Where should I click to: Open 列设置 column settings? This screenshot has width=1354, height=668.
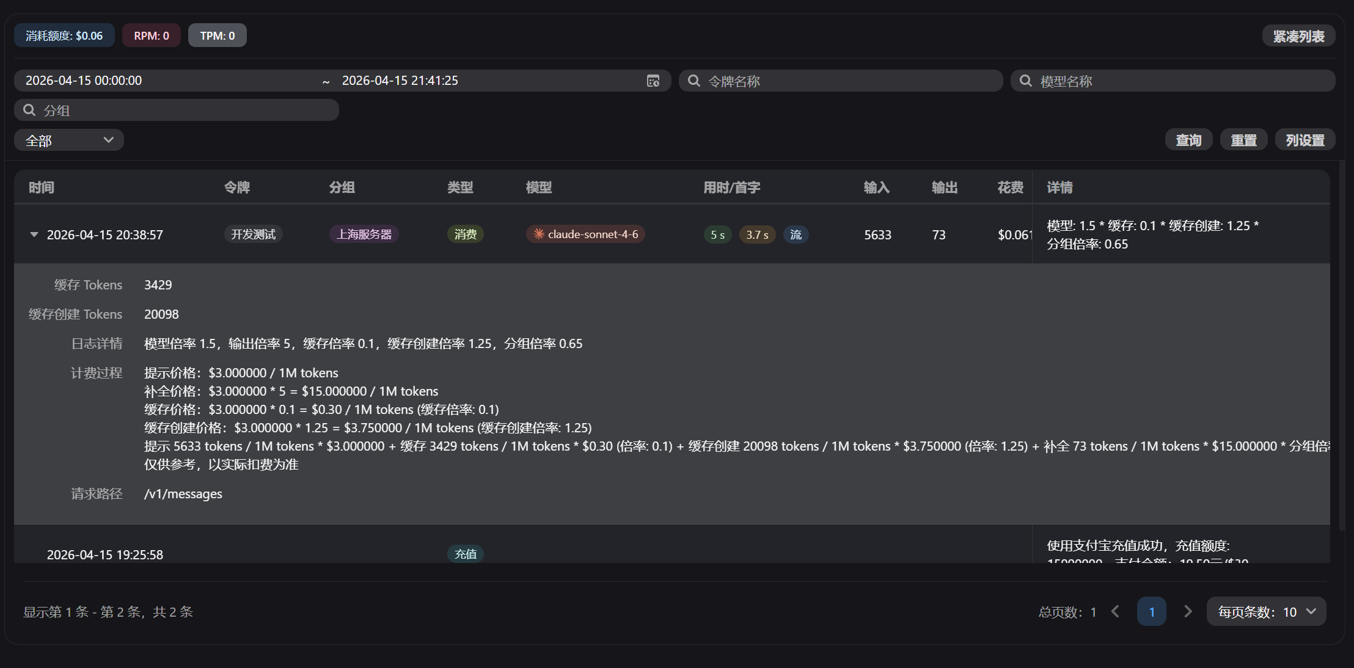[1305, 140]
